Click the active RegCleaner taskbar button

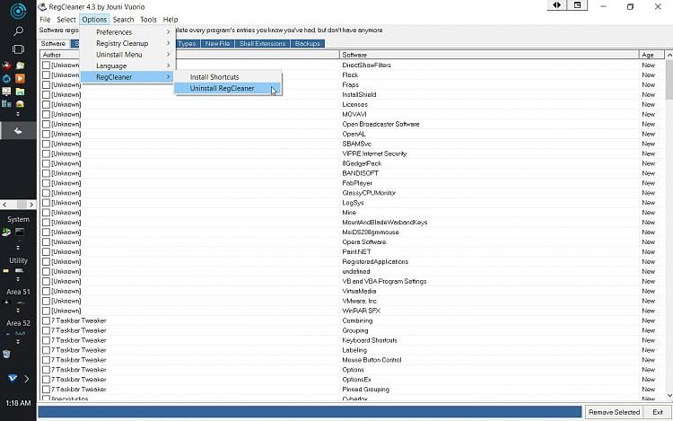point(18,131)
